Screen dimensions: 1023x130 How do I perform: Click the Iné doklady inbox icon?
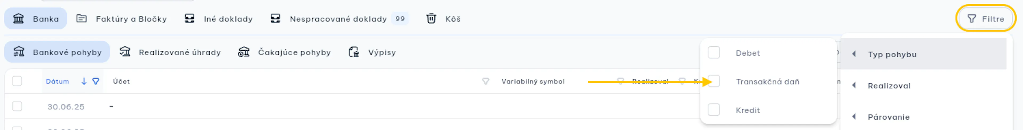(189, 19)
